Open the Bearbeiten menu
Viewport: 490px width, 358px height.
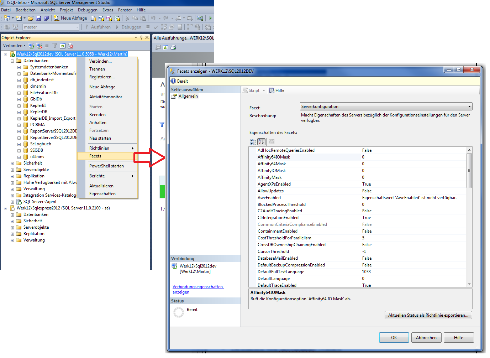26,10
